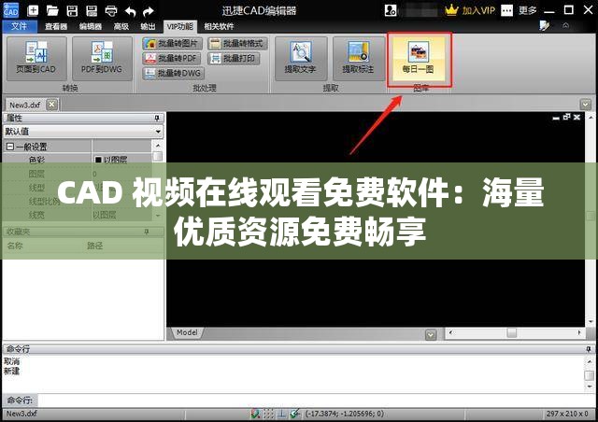The width and height of the screenshot is (598, 422).
Task: Open a file using the folder icon
Action: (x=52, y=10)
